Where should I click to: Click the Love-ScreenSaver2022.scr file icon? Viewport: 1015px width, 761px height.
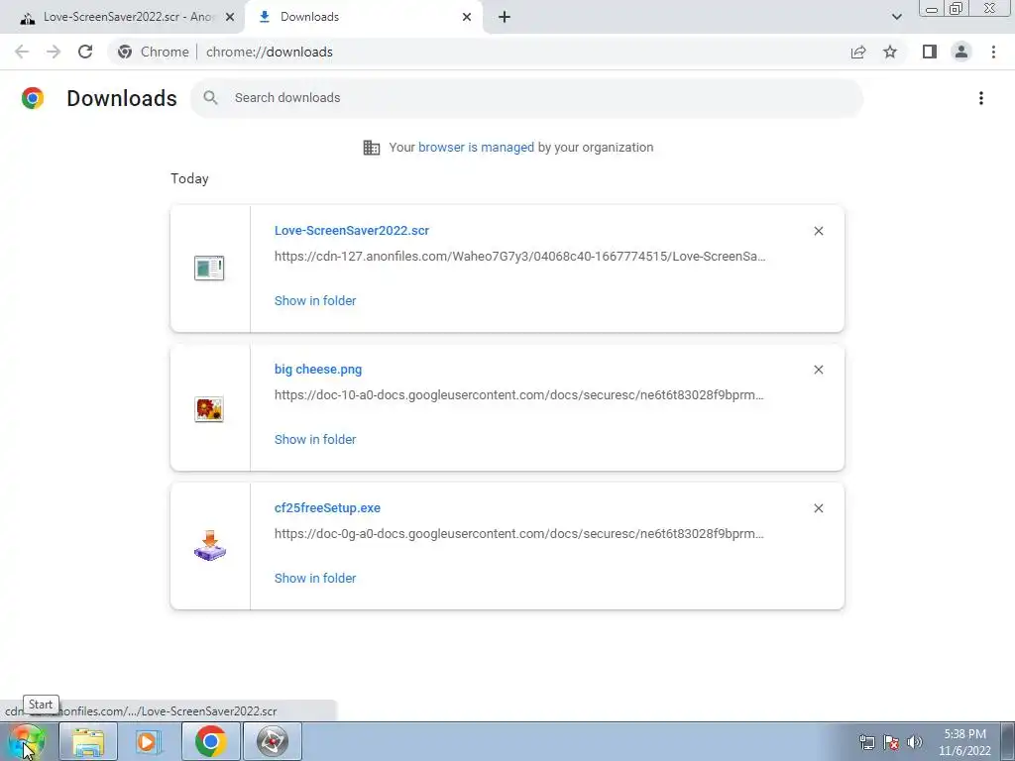coord(209,268)
